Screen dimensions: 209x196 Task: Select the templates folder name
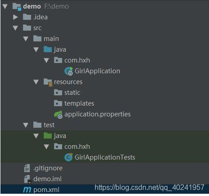[x=79, y=103]
